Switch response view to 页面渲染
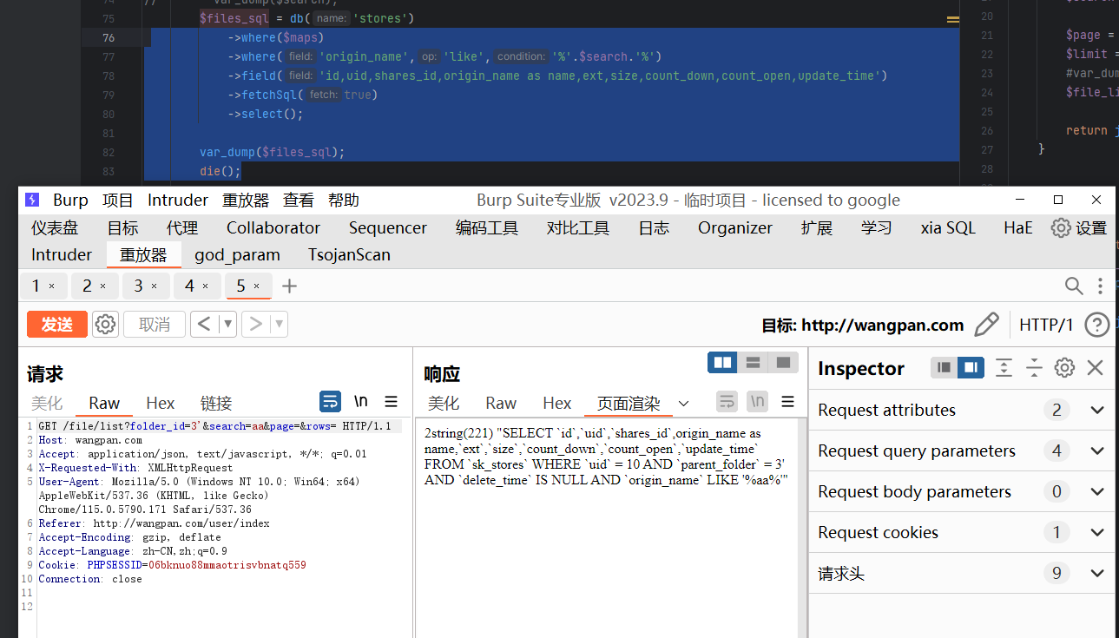This screenshot has height=638, width=1119. point(629,403)
